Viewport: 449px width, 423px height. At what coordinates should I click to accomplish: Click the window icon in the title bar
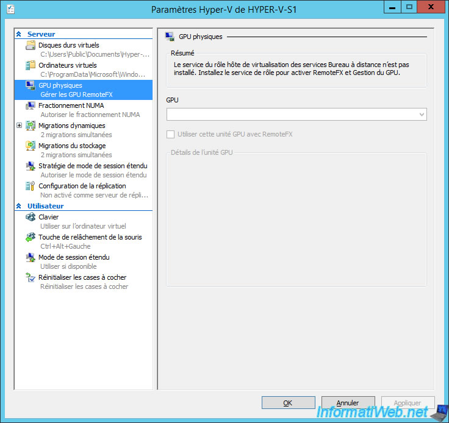pyautogui.click(x=11, y=9)
